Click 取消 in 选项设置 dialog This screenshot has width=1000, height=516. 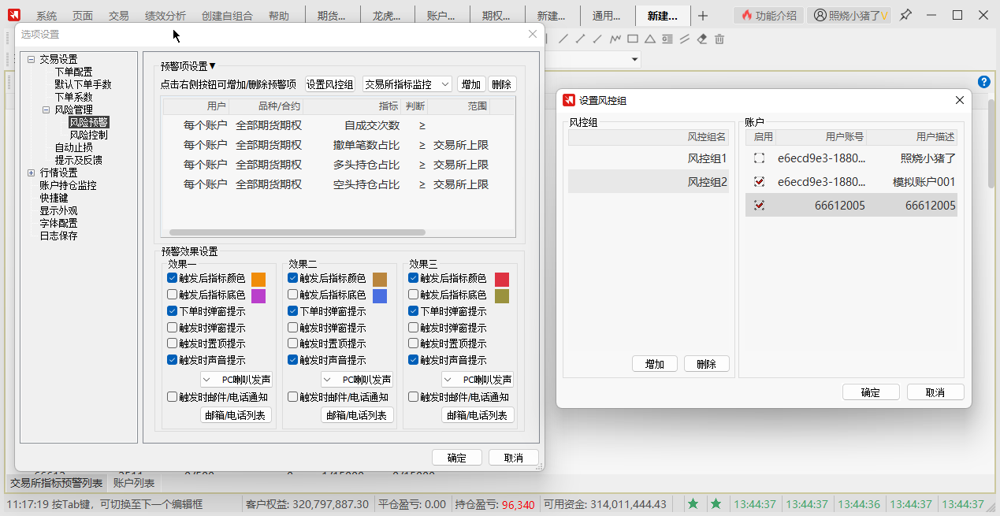514,458
